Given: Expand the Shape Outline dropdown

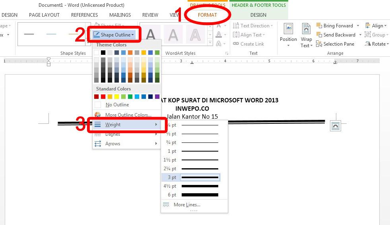Looking at the screenshot, I should 114,35.
